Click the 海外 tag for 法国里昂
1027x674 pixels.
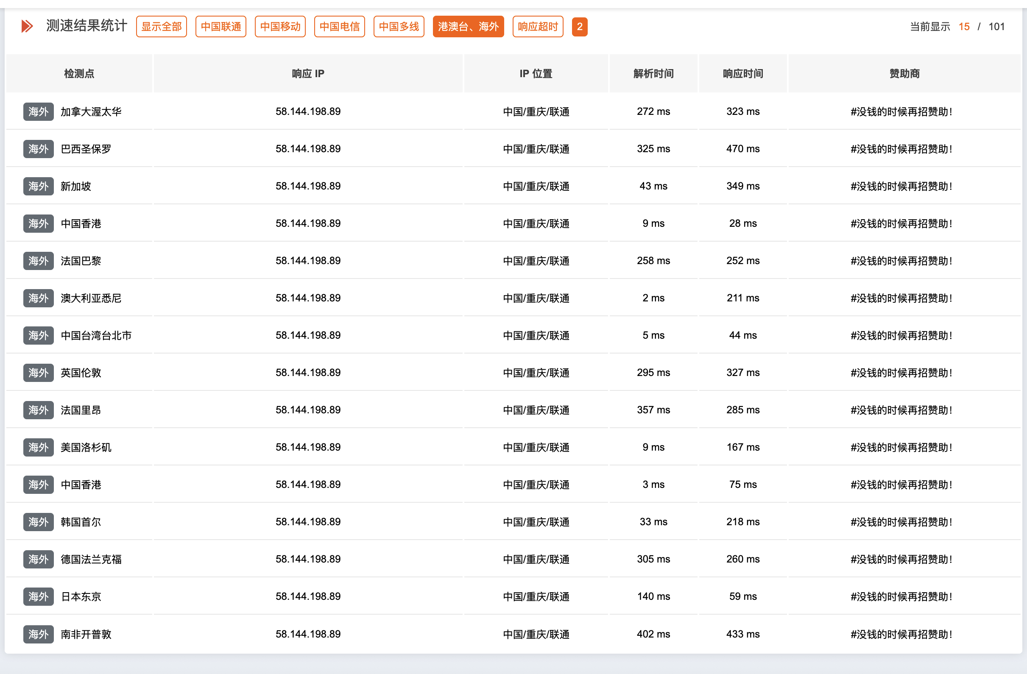(39, 410)
